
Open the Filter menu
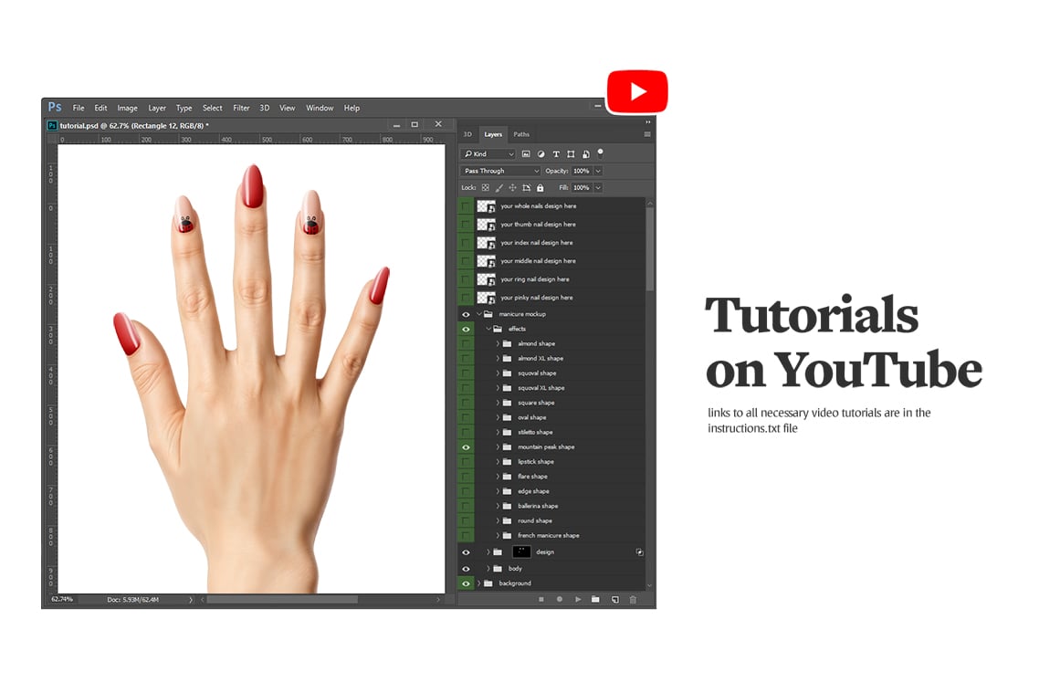point(240,108)
